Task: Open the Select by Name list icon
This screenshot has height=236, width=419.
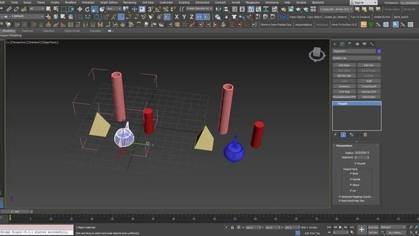Action: [x=56, y=9]
